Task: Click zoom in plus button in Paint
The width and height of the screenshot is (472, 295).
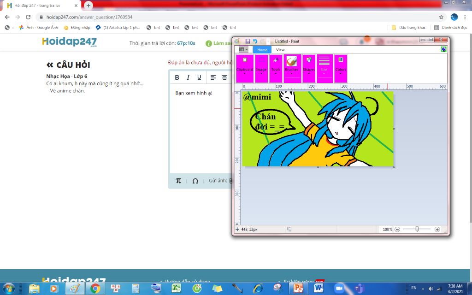Action: (437, 230)
